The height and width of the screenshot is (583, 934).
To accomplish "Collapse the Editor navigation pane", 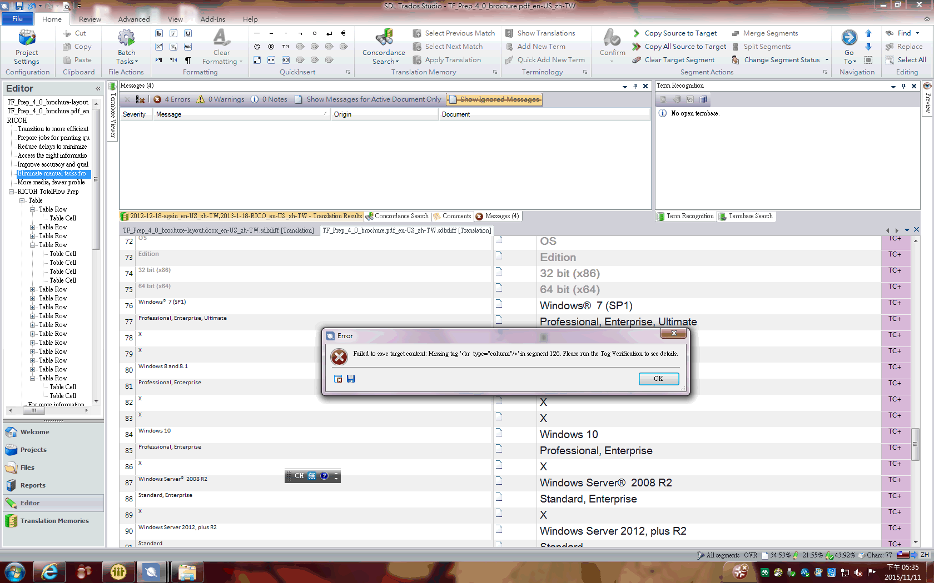I will click(98, 89).
